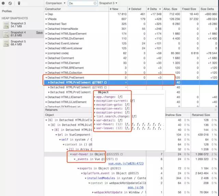Image resolution: width=219 pixels, height=196 pixels.
Task: Open vue.esm.js?a026:4723 source link
Action: (x=126, y=164)
